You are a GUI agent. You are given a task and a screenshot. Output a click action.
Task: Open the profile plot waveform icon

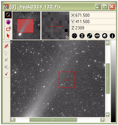pos(97,36)
